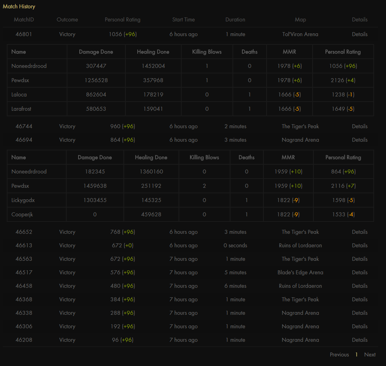Select match ID 46563
This screenshot has height=366, width=386.
point(24,259)
